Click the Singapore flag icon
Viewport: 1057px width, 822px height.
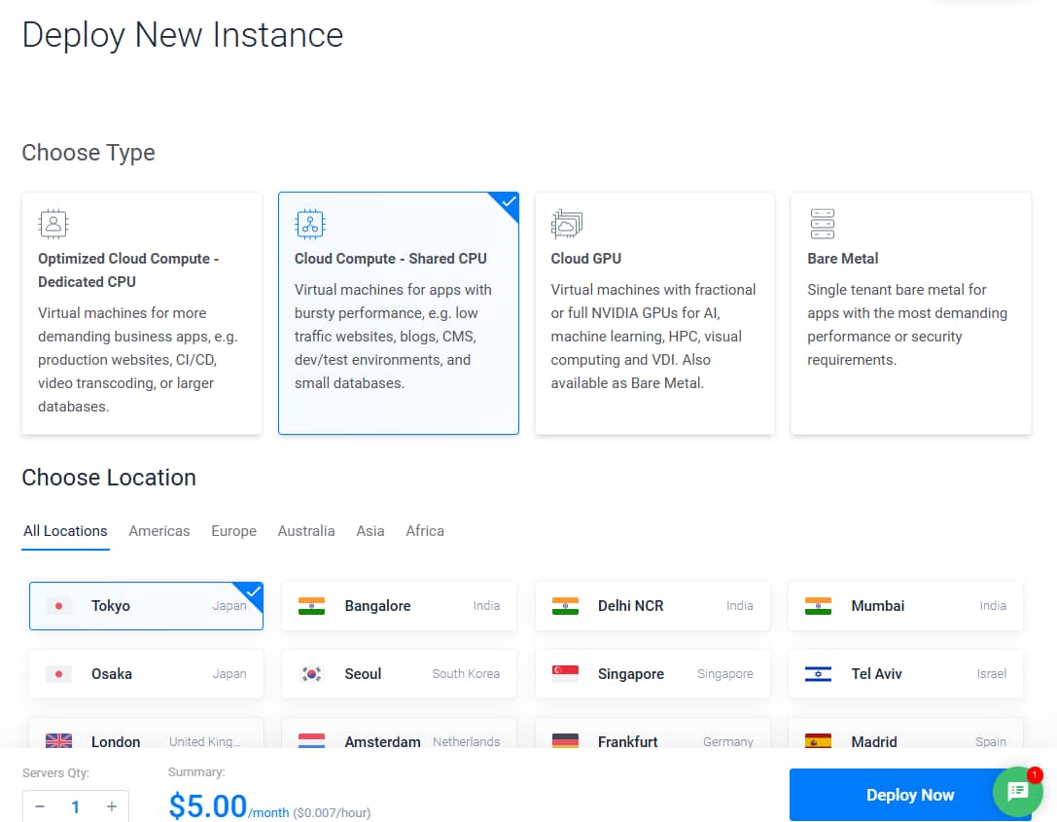565,674
